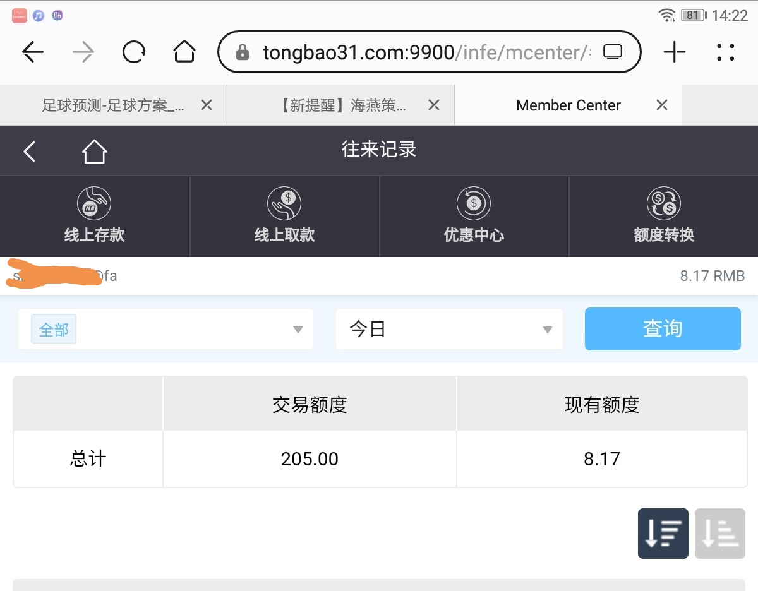
Task: Go to the browser home page icon
Action: click(x=184, y=52)
